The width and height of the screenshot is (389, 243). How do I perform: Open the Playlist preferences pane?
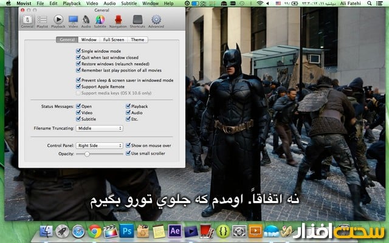coord(42,22)
